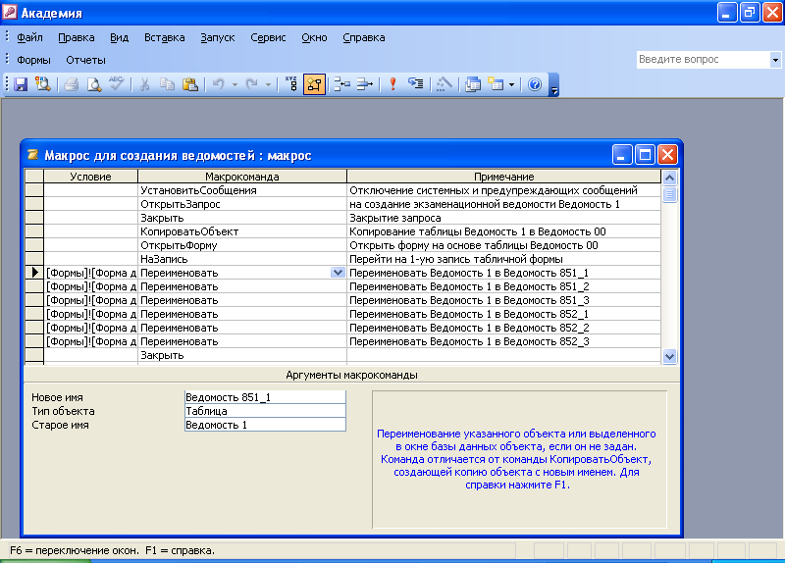The image size is (785, 563).
Task: Select the НаЗапись action cell
Action: coord(242,259)
